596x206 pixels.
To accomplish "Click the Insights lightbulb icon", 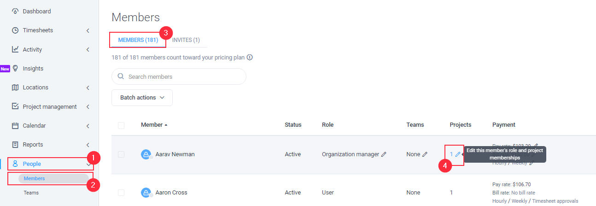I will click(15, 68).
